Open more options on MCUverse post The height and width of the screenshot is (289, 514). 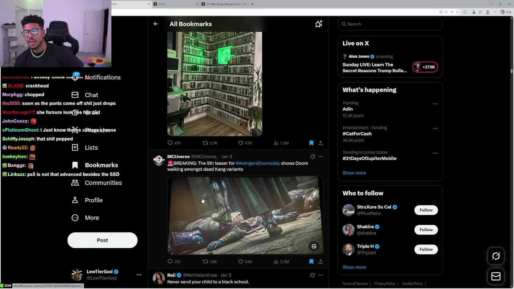point(320,157)
